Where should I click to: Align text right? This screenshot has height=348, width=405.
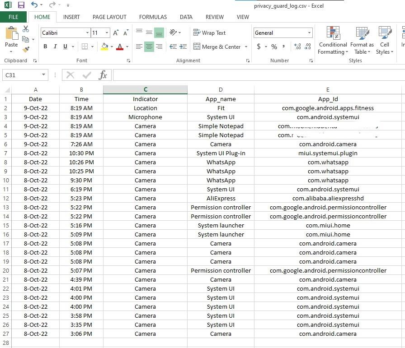(159, 46)
